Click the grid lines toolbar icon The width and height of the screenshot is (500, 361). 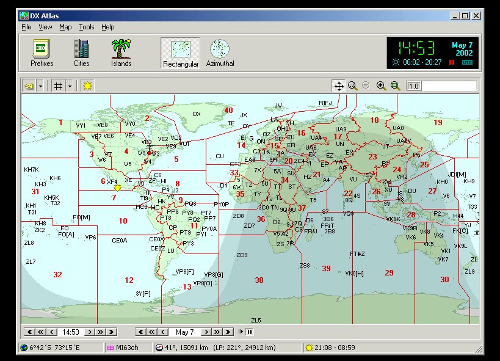click(58, 86)
